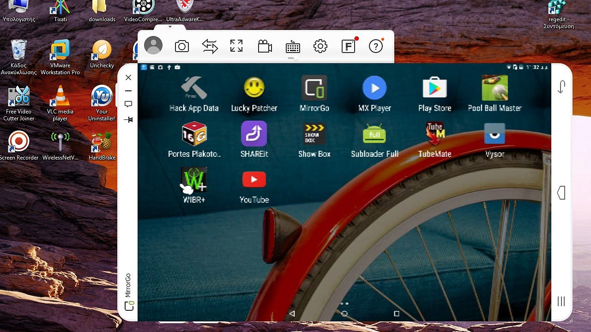The height and width of the screenshot is (332, 591).
Task: Select the Your Uninstaller! shortcut
Action: 102,103
